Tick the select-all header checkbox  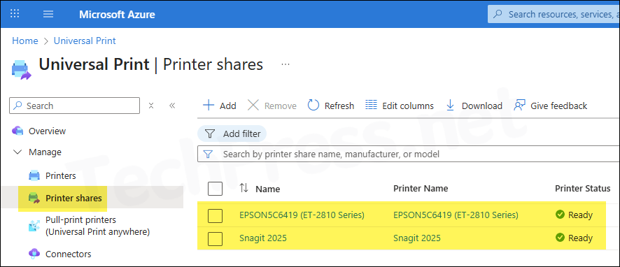coord(215,189)
